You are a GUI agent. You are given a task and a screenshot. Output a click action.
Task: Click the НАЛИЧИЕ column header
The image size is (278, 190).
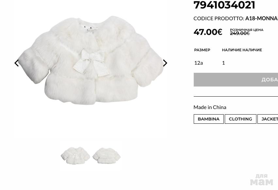point(242,50)
